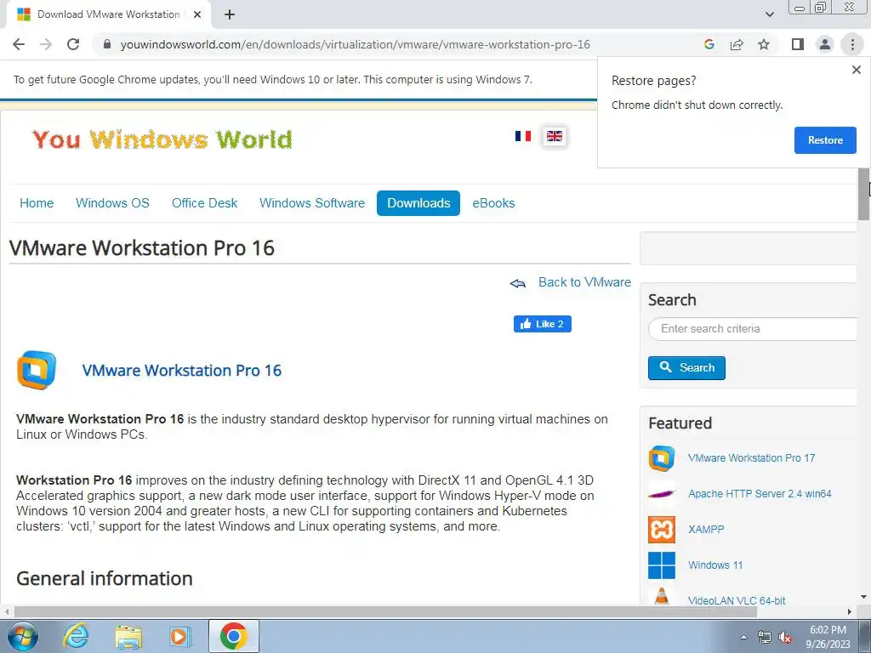Viewport: 871px width, 653px height.
Task: Open the Google icon in address bar
Action: coord(709,44)
